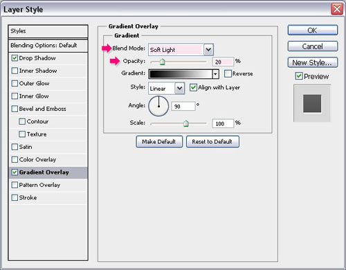Enable the Inner Glow checkbox

coord(15,96)
